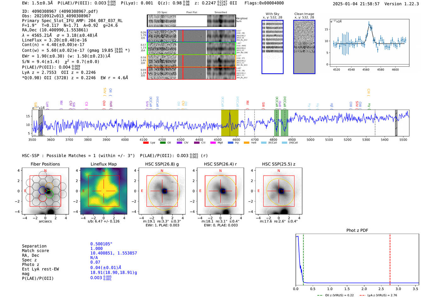Viewport: 441px width, 300px height.
Task: Click the blue 10.400851, 1.553857 coordinates
Action: click(114, 253)
